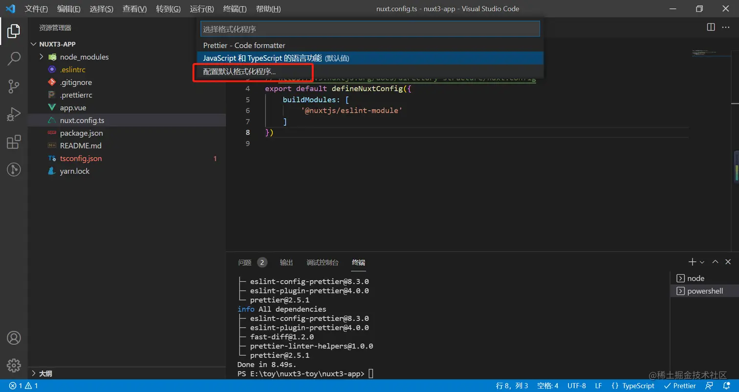Change end of line sequence LF
Image resolution: width=739 pixels, height=392 pixels.
(x=598, y=386)
